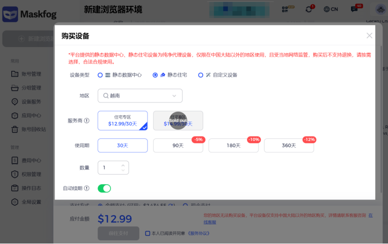Open the user avatar in top bar
Viewport: 388px width, 244px height.
(381, 9)
